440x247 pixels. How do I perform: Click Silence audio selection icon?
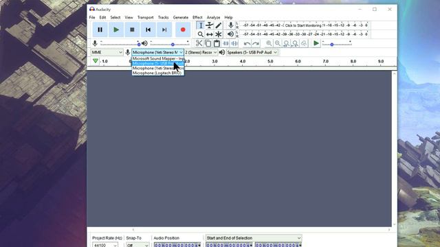coord(234,43)
